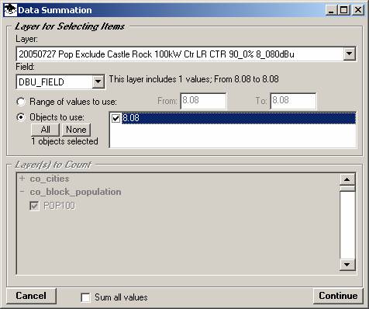Click the All objects button
The image size is (369, 309).
tap(46, 130)
